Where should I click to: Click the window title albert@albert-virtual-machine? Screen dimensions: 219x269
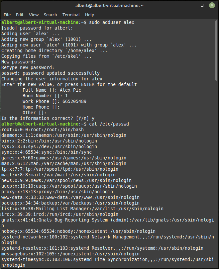pyautogui.click(x=109, y=6)
